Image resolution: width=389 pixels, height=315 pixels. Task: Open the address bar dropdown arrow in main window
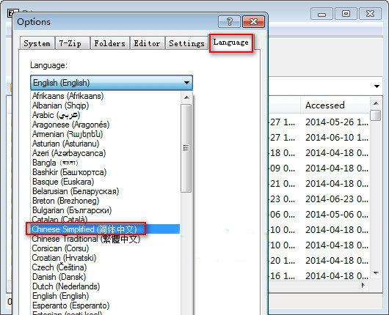pos(377,86)
